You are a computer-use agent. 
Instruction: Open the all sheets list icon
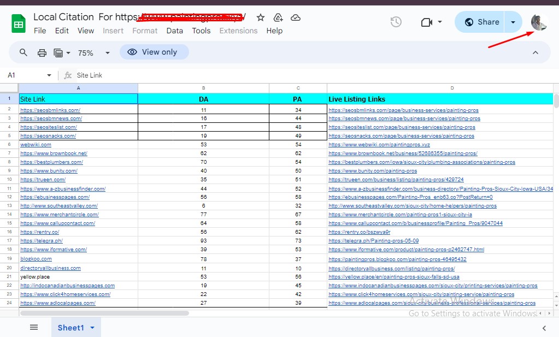coord(34,327)
